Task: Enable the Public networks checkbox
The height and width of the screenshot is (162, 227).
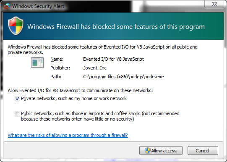Action: [x=17, y=113]
